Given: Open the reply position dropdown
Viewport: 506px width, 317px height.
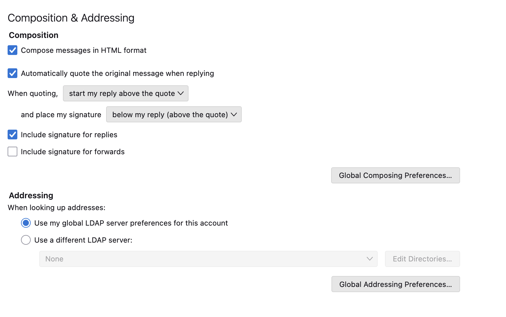Looking at the screenshot, I should click(x=125, y=93).
